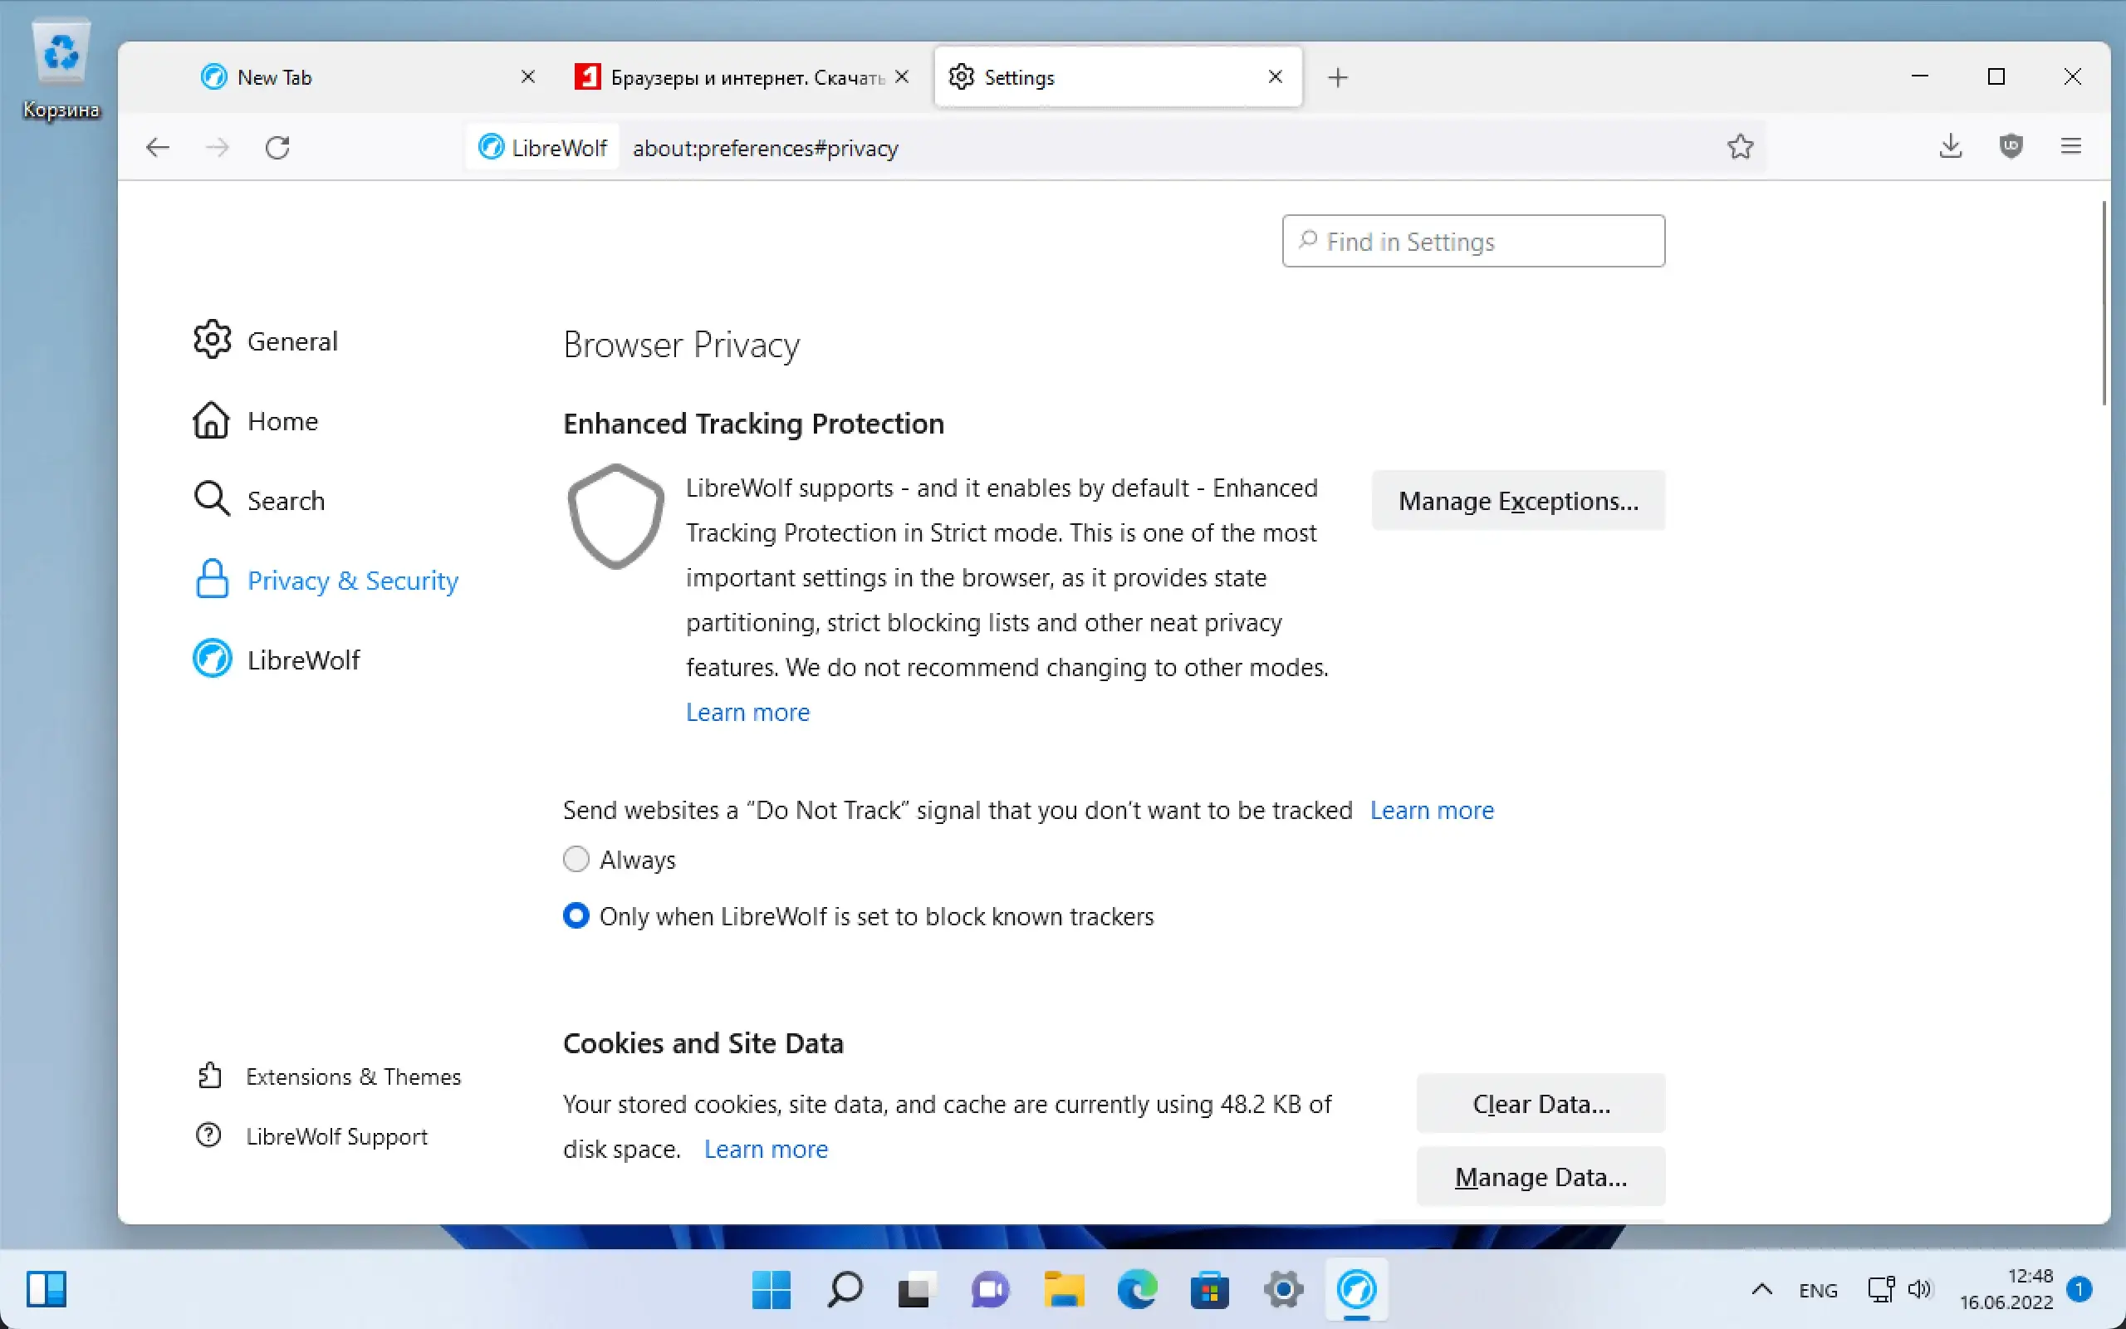Click the LibreWolf icon on the taskbar
Screen dimensions: 2126x1329
[1356, 1289]
